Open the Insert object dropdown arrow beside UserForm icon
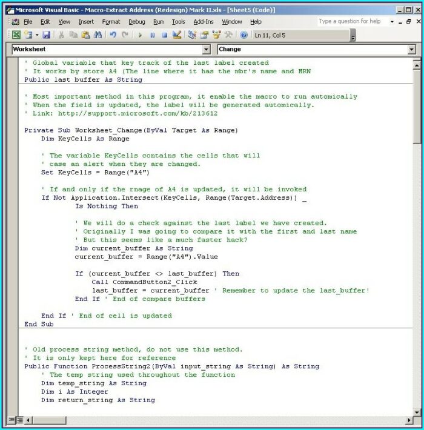424x430 pixels. coord(37,35)
